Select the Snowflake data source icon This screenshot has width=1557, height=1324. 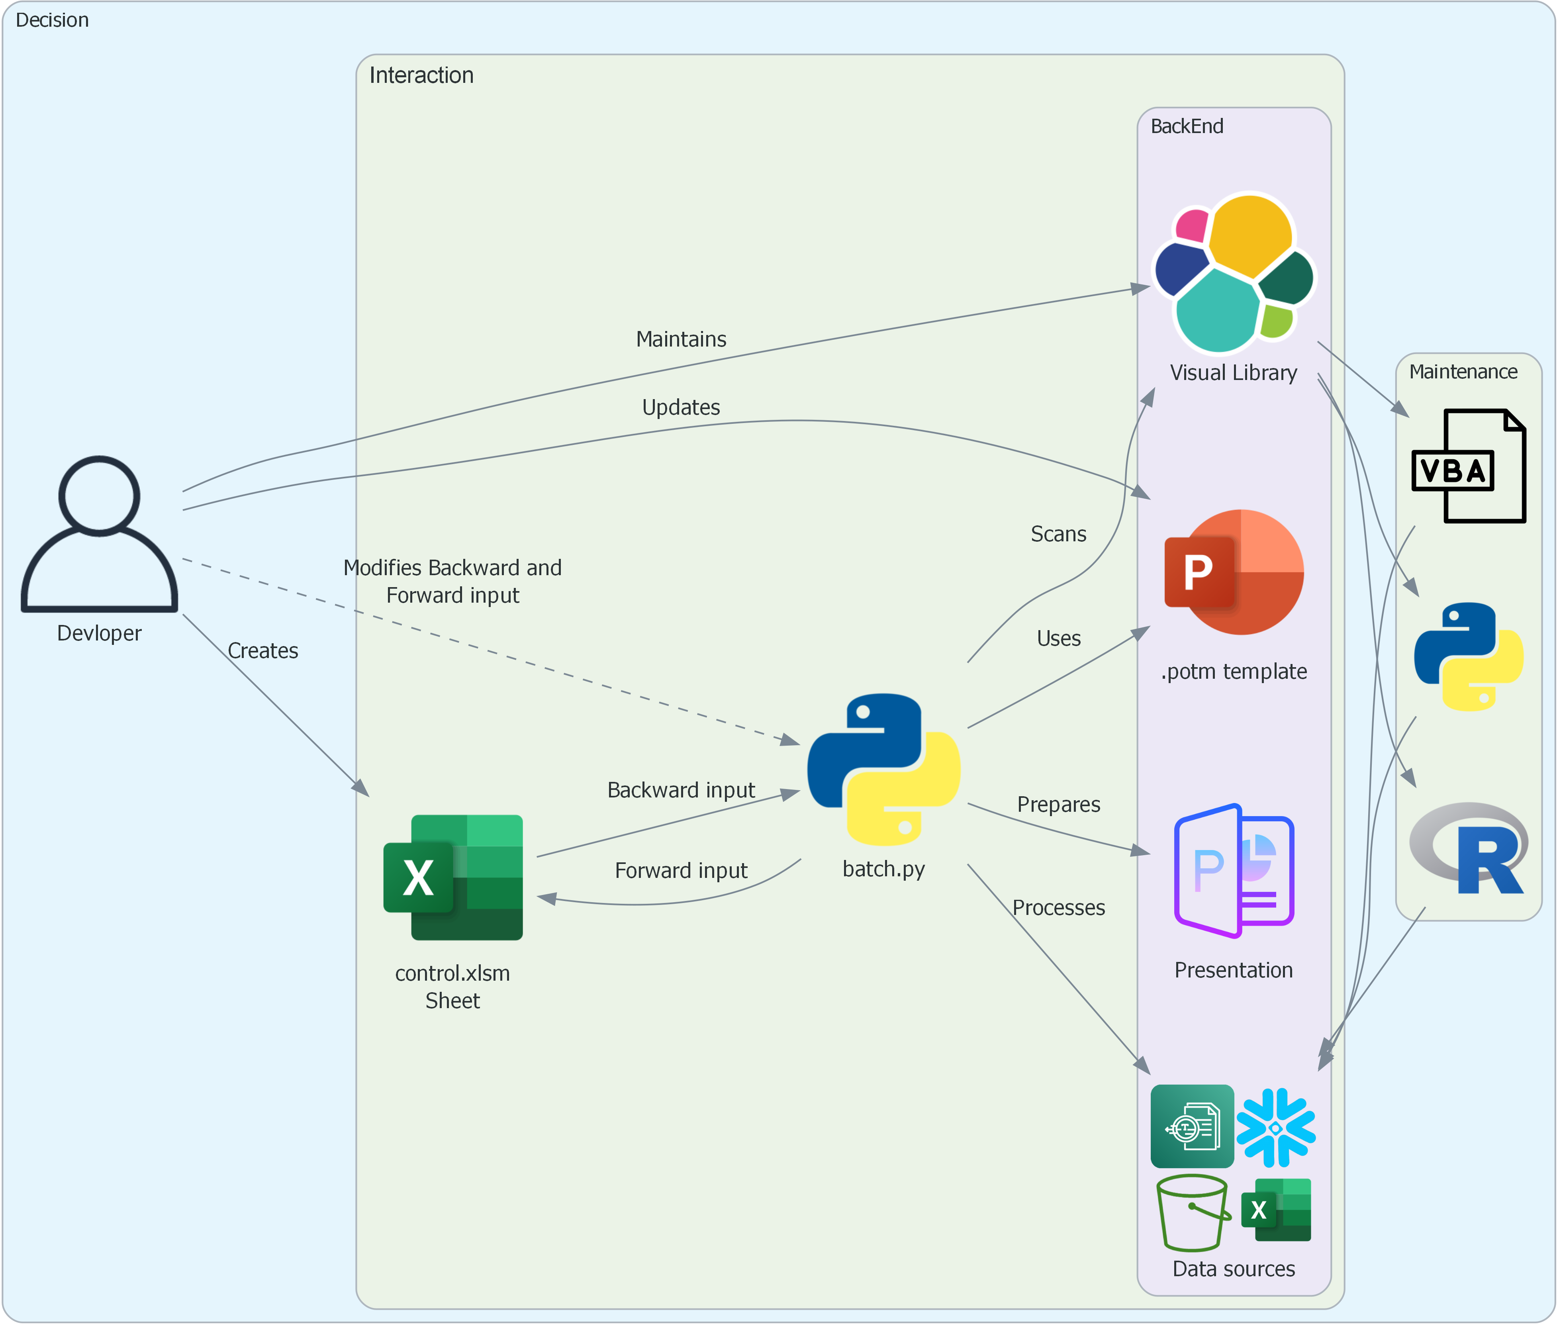(x=1276, y=1127)
